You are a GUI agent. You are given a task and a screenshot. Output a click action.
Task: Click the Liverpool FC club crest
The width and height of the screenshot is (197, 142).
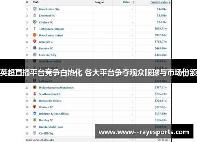(35, 15)
